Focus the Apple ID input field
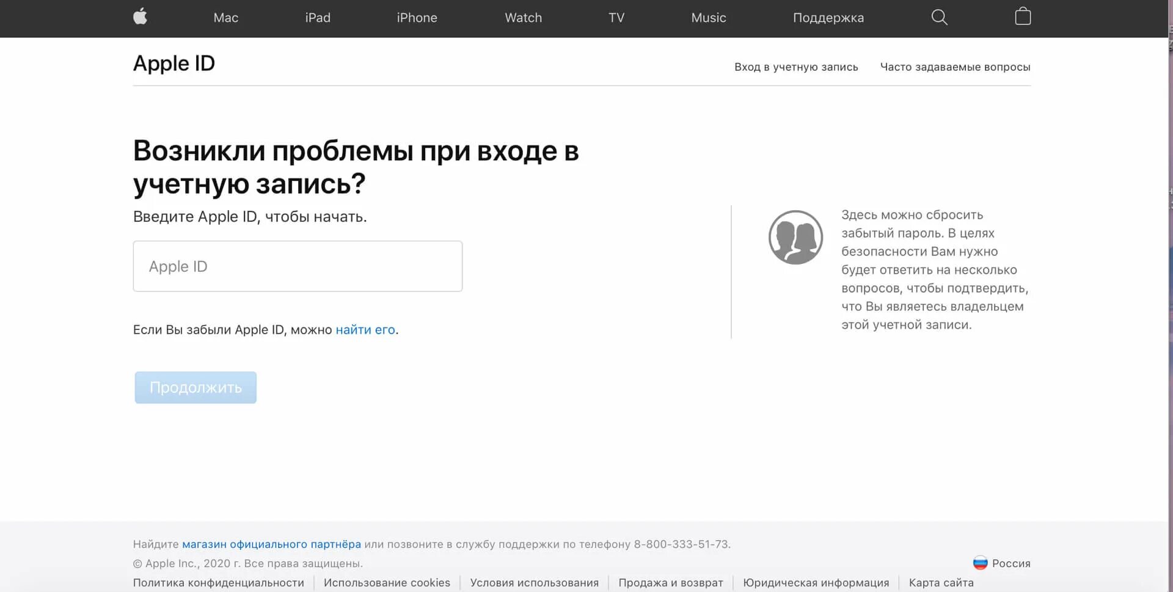The image size is (1173, 592). 298,266
